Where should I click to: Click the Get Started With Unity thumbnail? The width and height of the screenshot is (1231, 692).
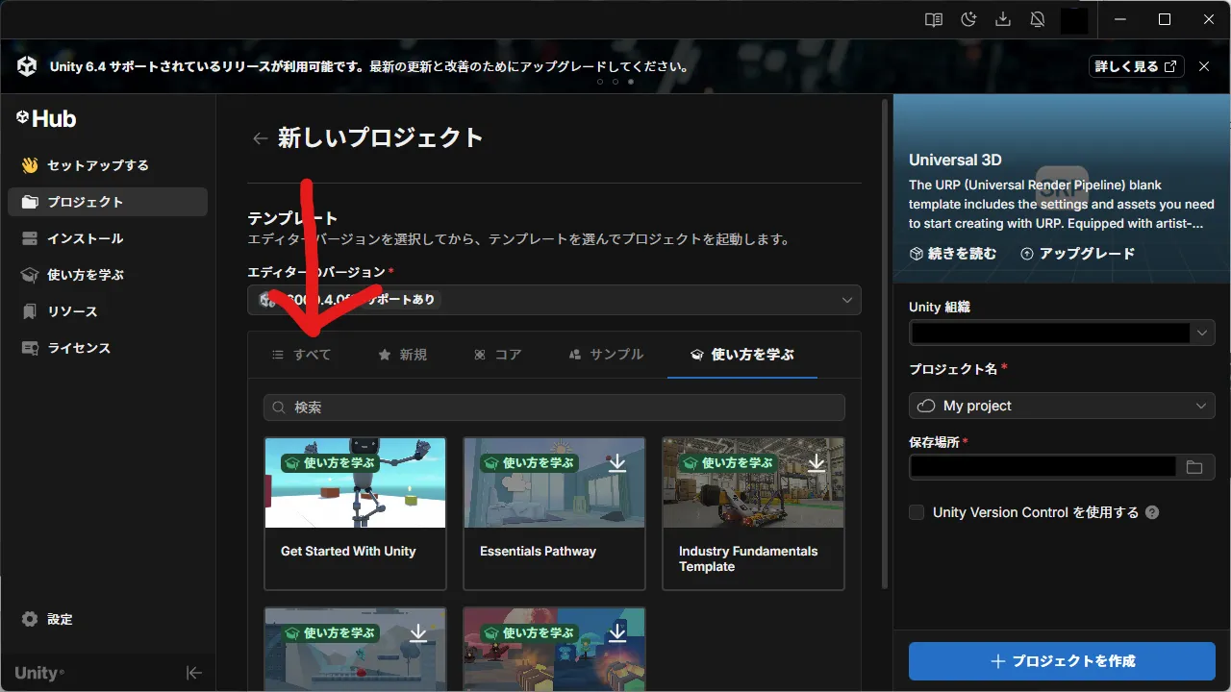pyautogui.click(x=355, y=482)
